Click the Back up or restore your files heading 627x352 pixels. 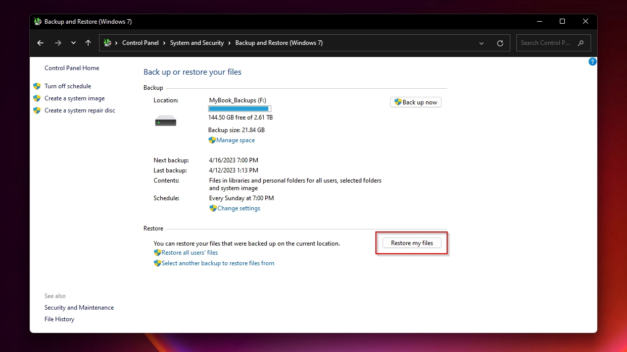tap(192, 72)
